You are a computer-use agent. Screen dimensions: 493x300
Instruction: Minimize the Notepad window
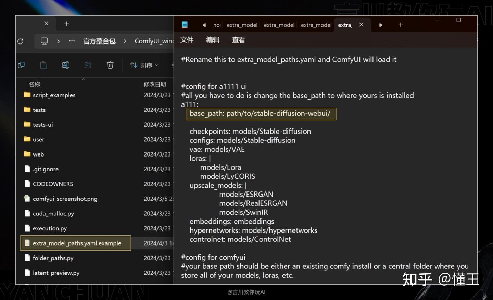coord(437,20)
